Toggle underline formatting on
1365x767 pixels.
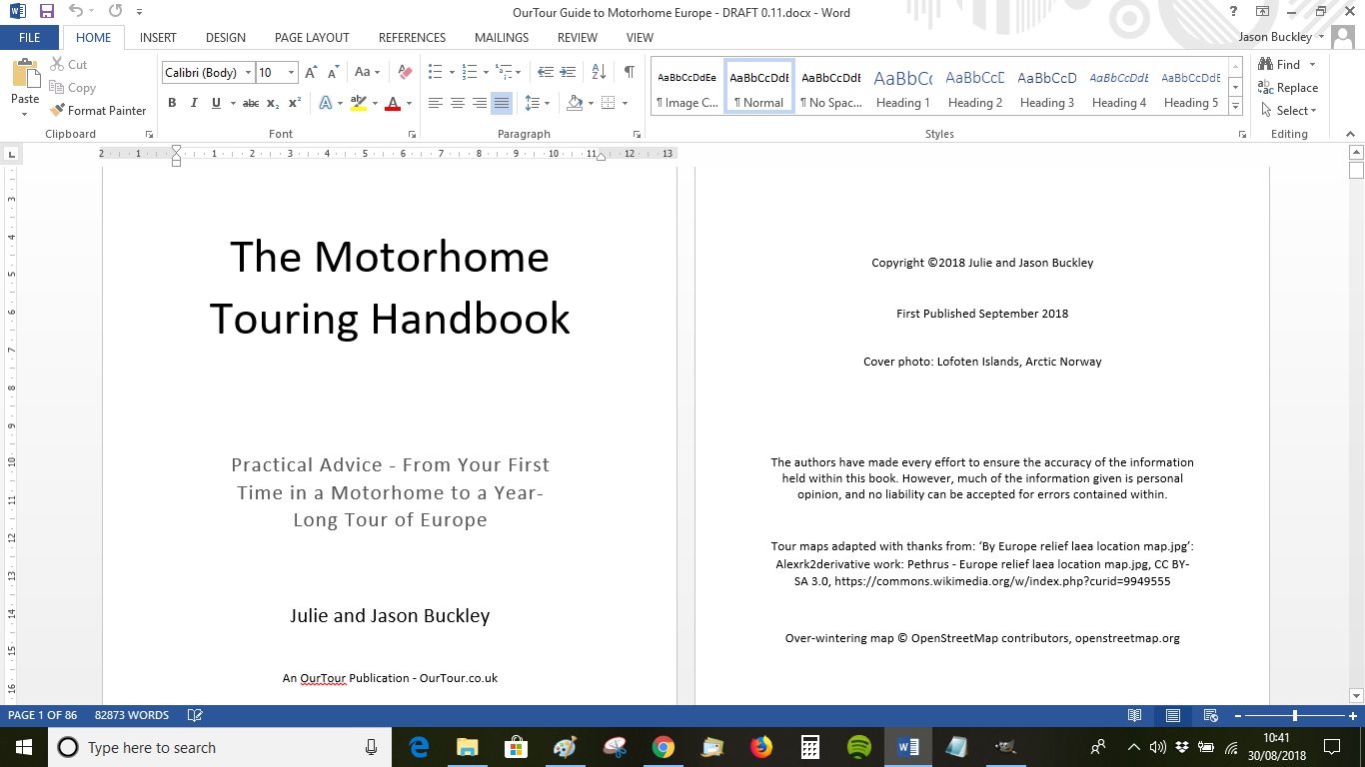point(216,103)
